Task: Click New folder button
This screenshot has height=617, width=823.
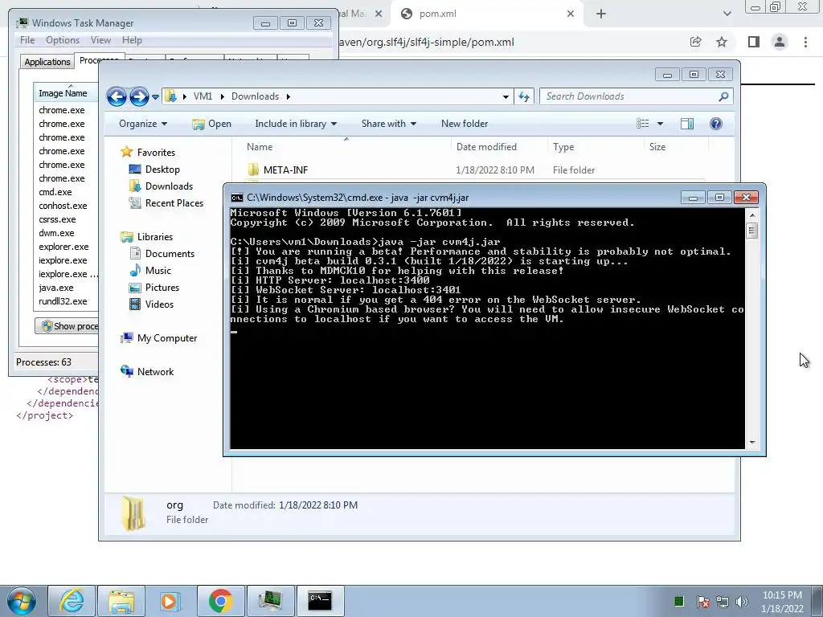Action: 465,124
